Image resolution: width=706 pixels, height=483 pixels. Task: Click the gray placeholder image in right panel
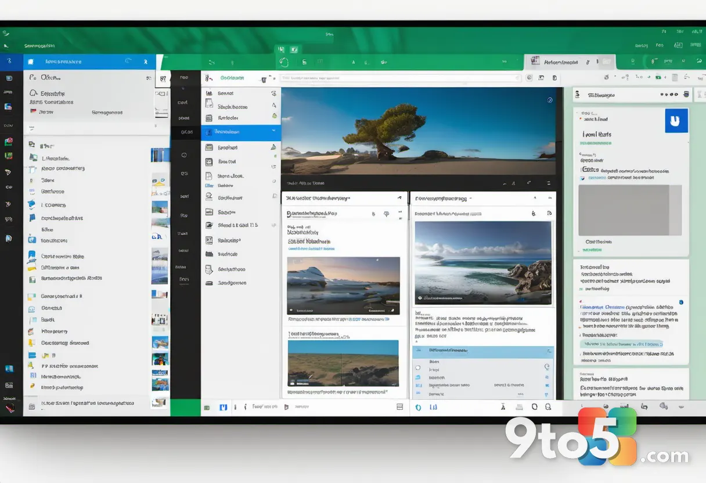click(x=631, y=210)
